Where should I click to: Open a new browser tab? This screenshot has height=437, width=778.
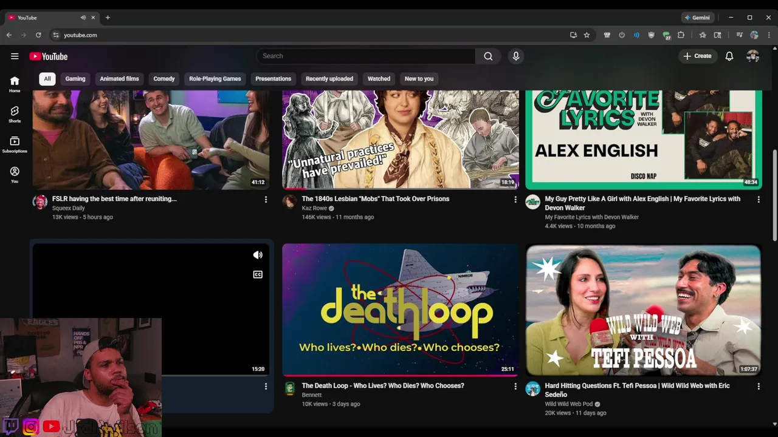[108, 18]
